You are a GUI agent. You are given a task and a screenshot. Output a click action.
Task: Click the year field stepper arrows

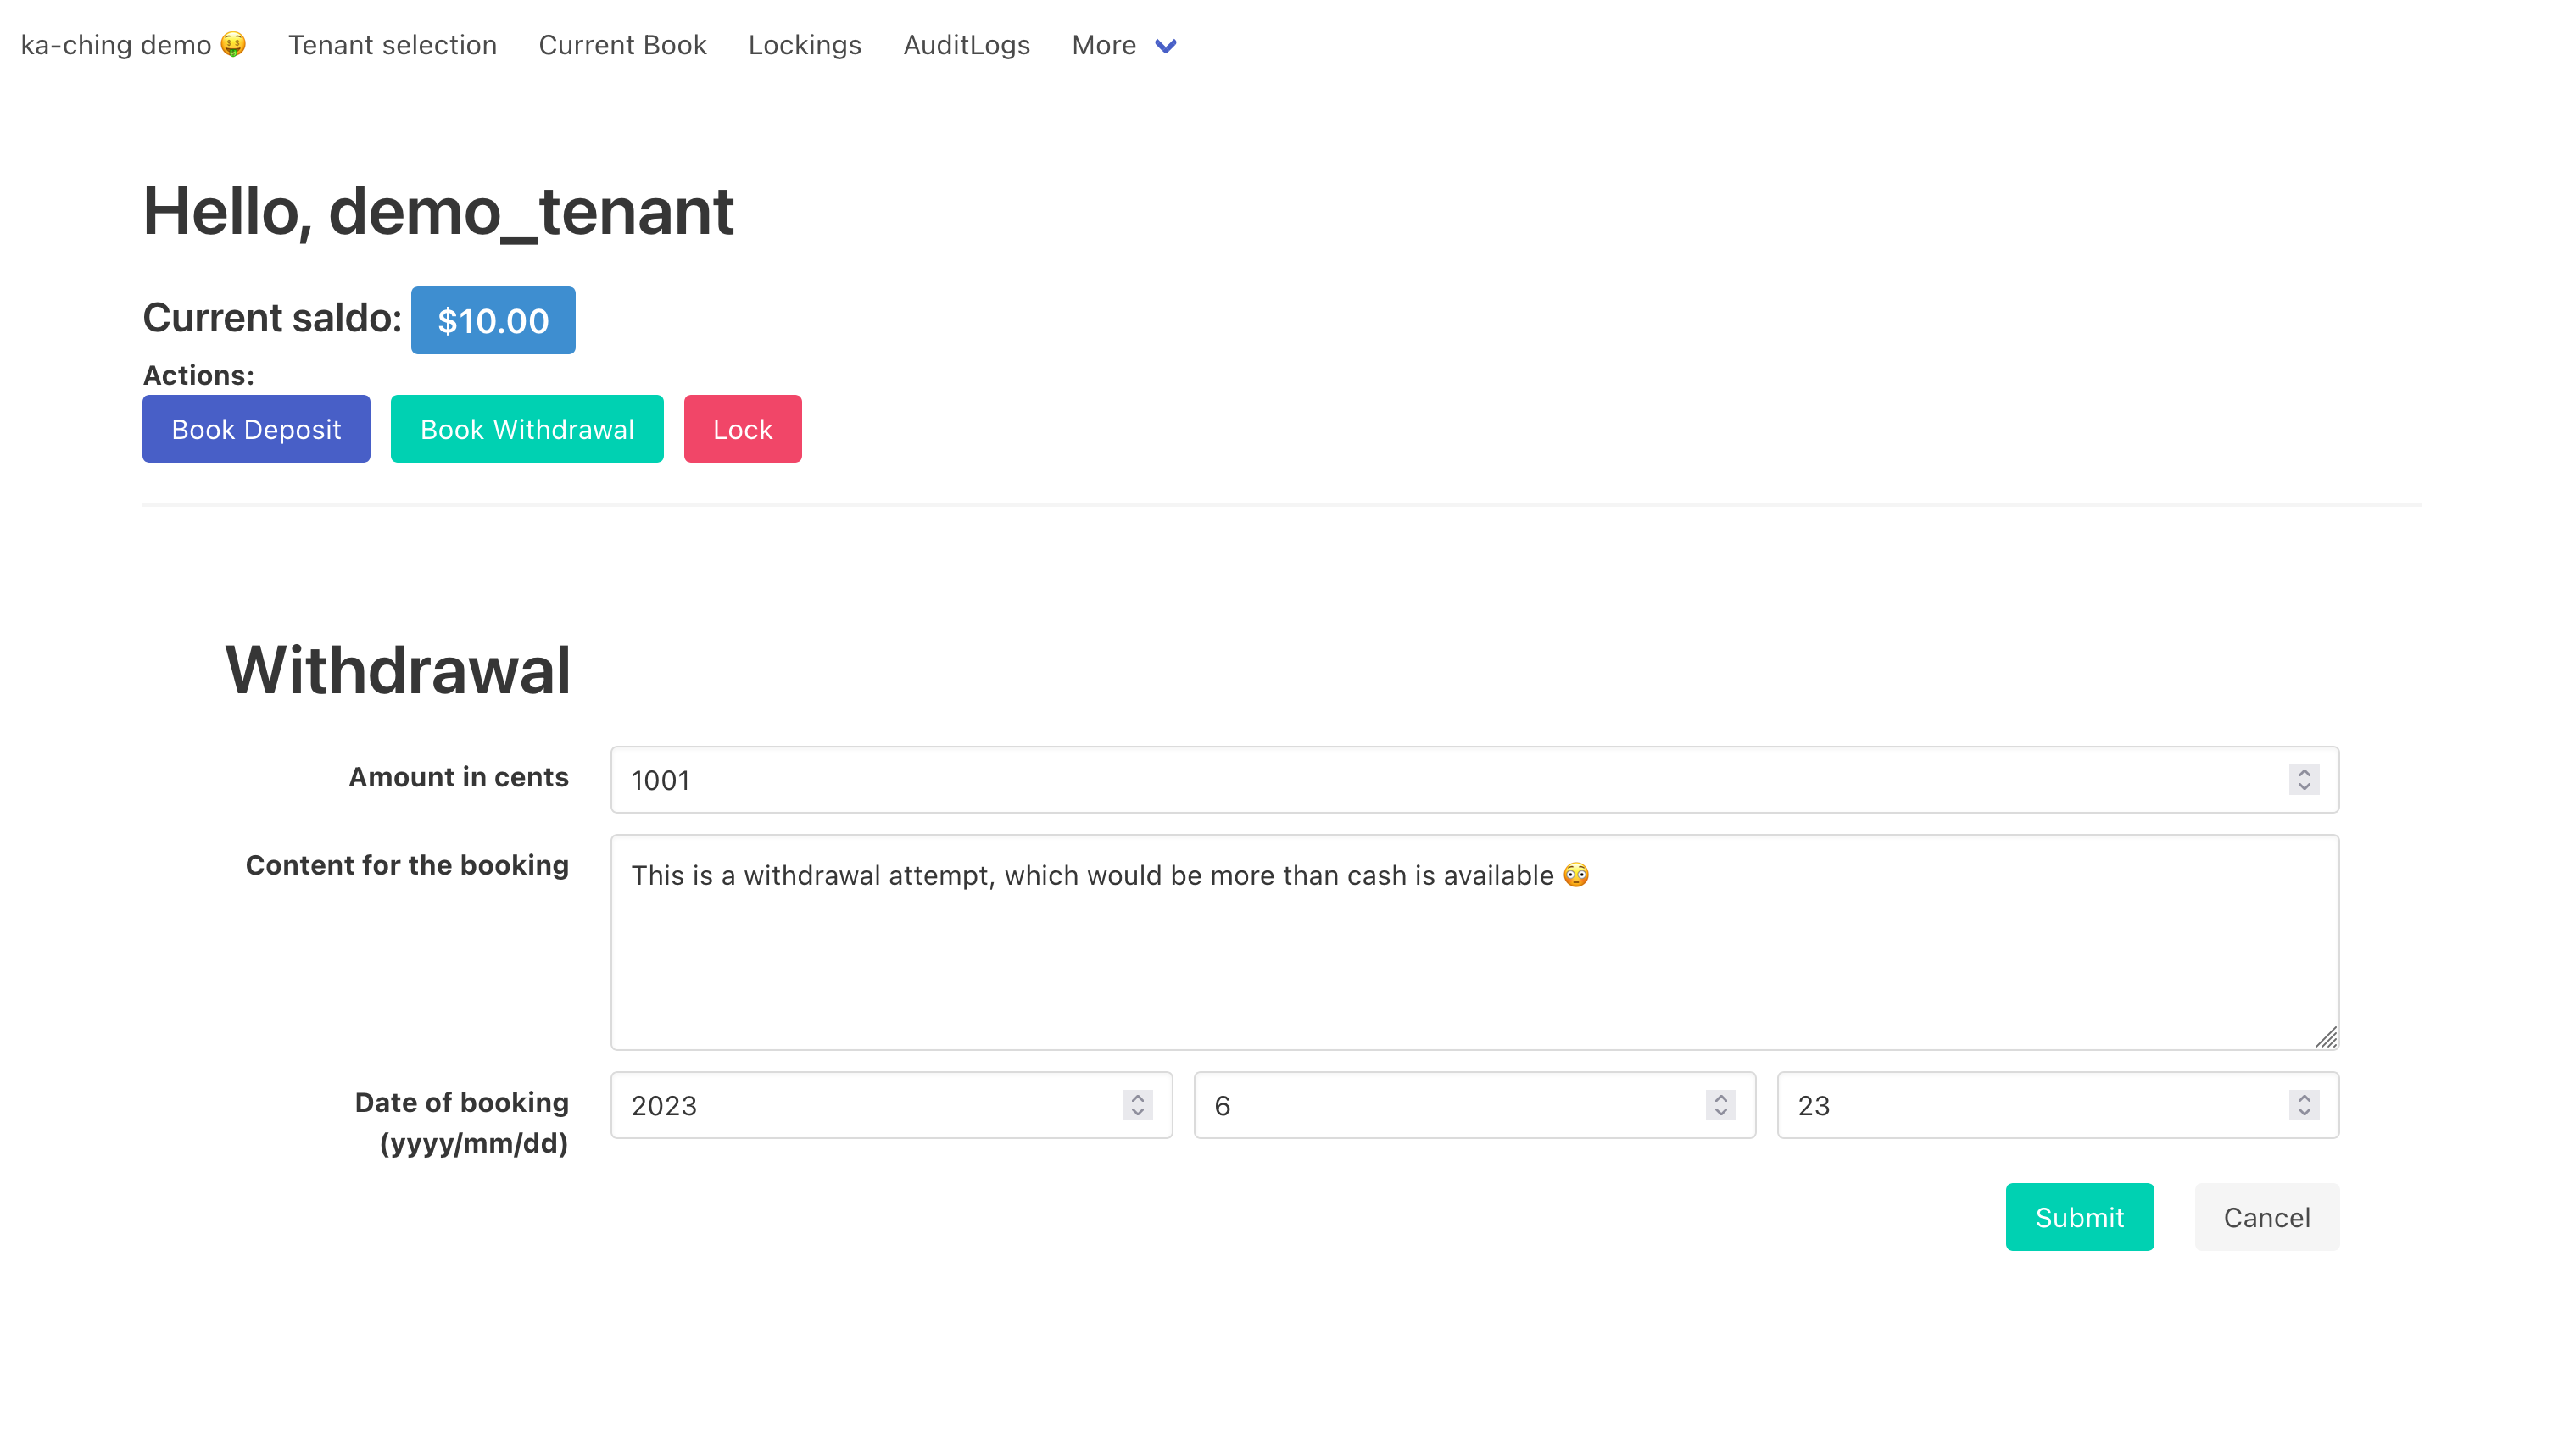click(x=1138, y=1105)
